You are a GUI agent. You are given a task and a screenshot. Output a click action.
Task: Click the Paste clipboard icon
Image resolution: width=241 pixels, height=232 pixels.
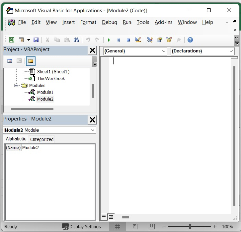(x=67, y=40)
